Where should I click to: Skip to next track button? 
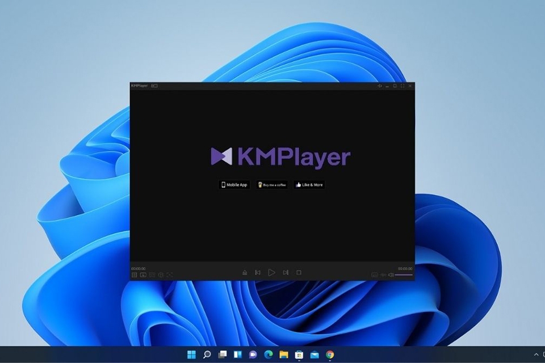click(286, 273)
